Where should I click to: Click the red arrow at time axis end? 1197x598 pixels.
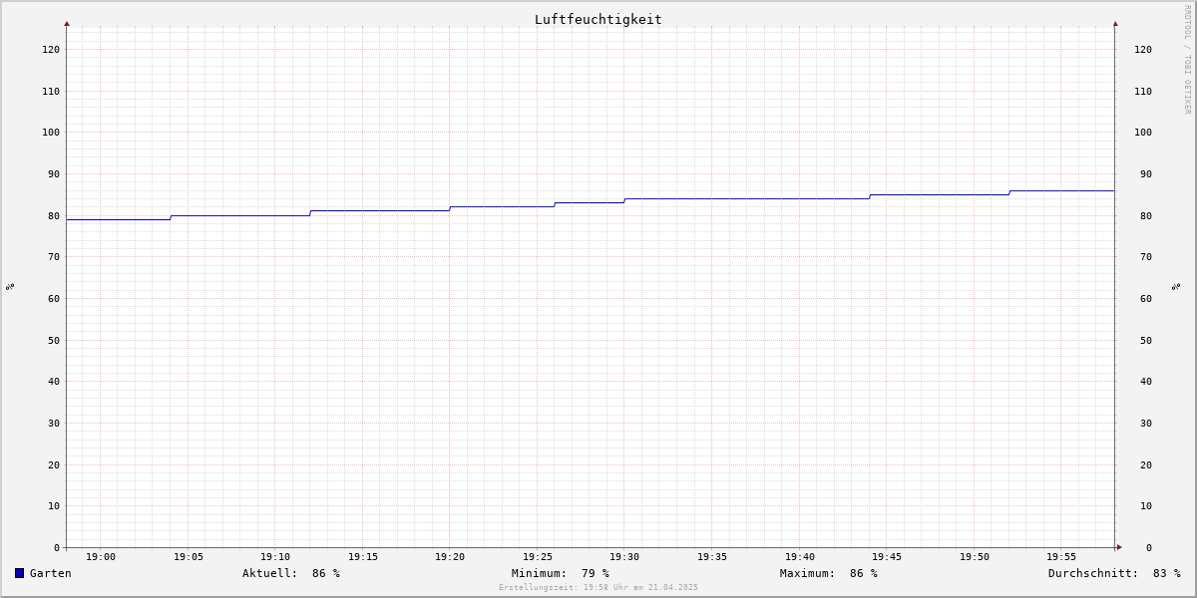coord(1119,547)
